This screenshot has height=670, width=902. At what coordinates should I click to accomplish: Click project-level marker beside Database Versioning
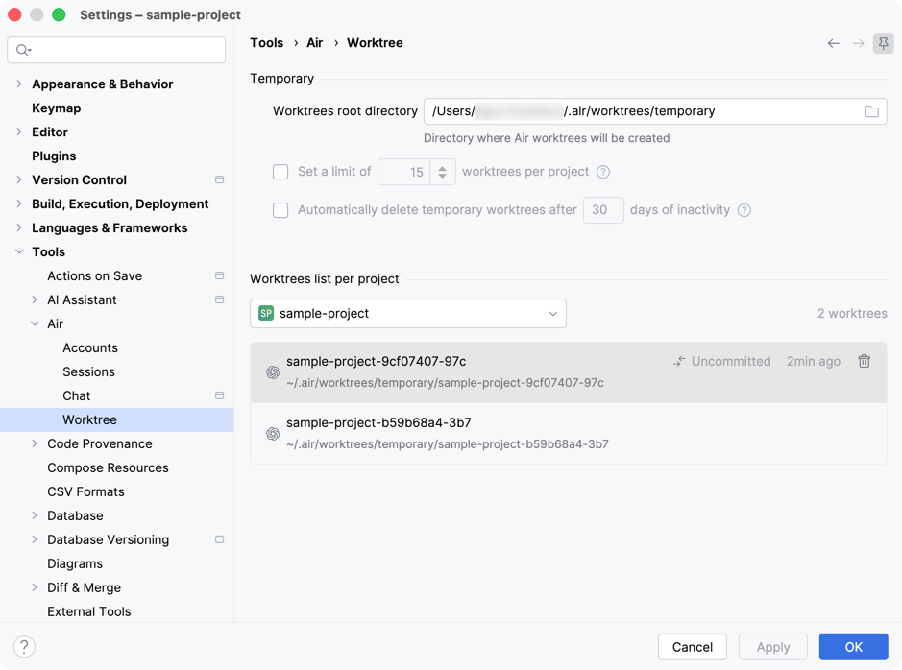pos(219,539)
